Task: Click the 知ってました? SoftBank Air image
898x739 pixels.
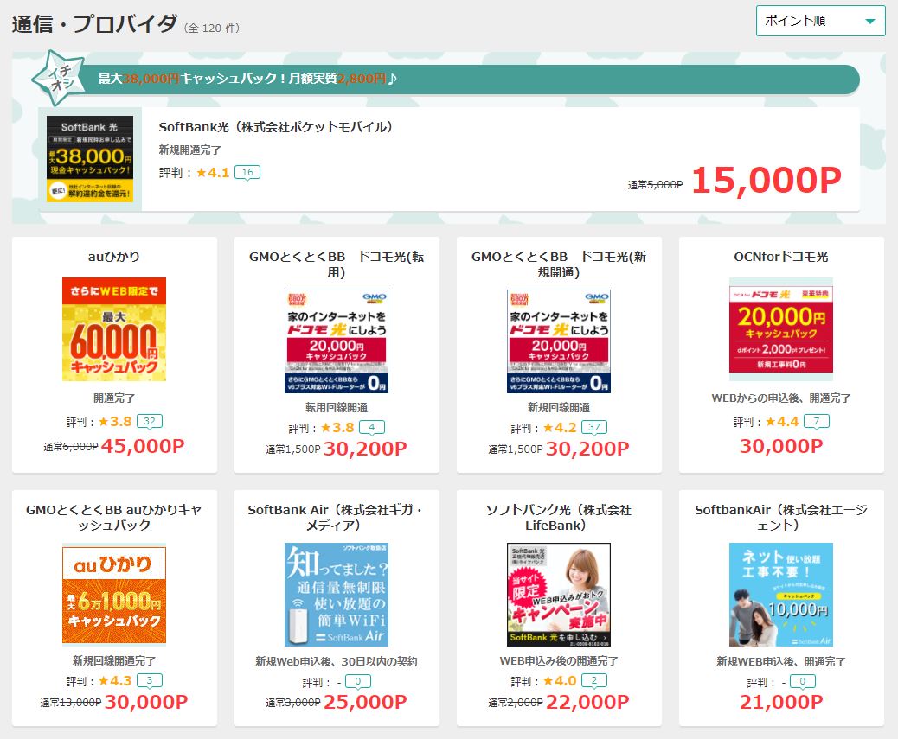Action: tap(337, 595)
